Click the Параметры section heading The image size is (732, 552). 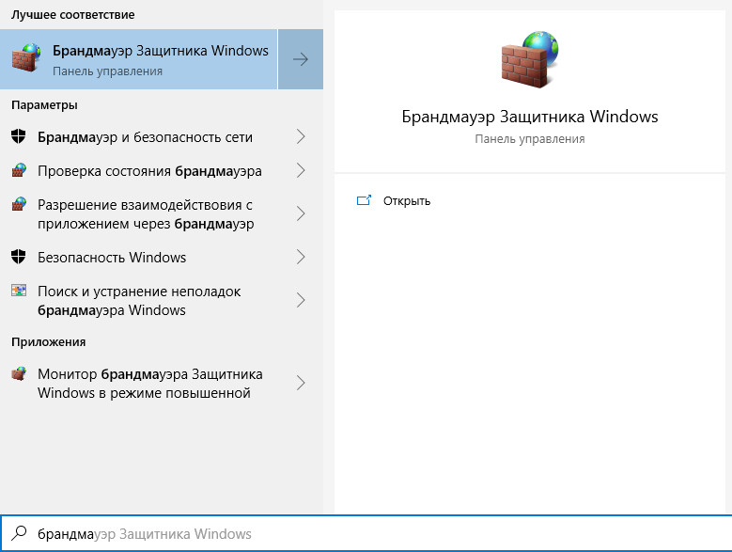[44, 105]
